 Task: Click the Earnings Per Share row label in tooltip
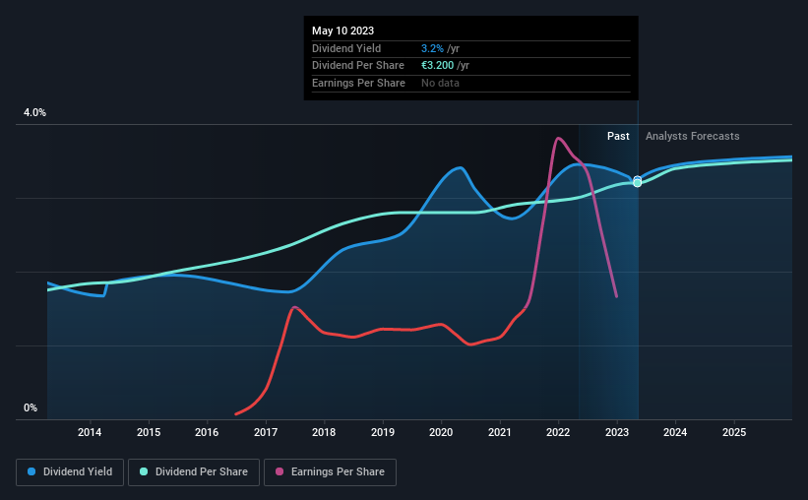click(358, 83)
